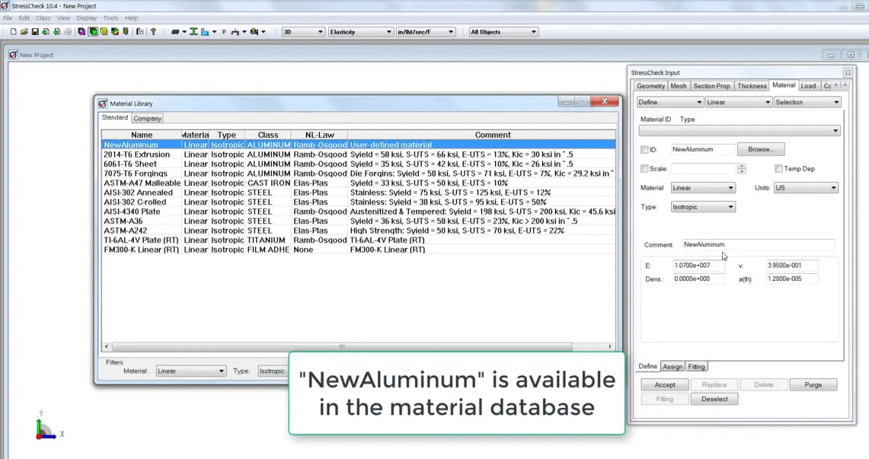The width and height of the screenshot is (869, 459).
Task: Enable the Temp Dep checkbox
Action: [x=778, y=168]
